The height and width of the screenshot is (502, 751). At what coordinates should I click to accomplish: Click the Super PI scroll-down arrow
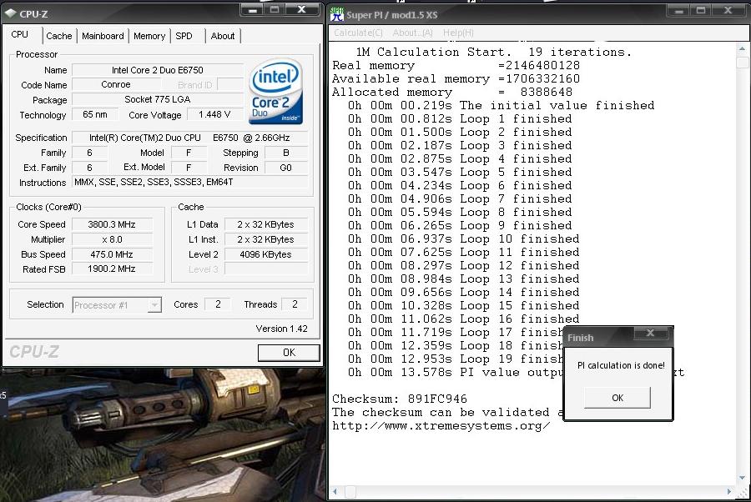tap(742, 478)
